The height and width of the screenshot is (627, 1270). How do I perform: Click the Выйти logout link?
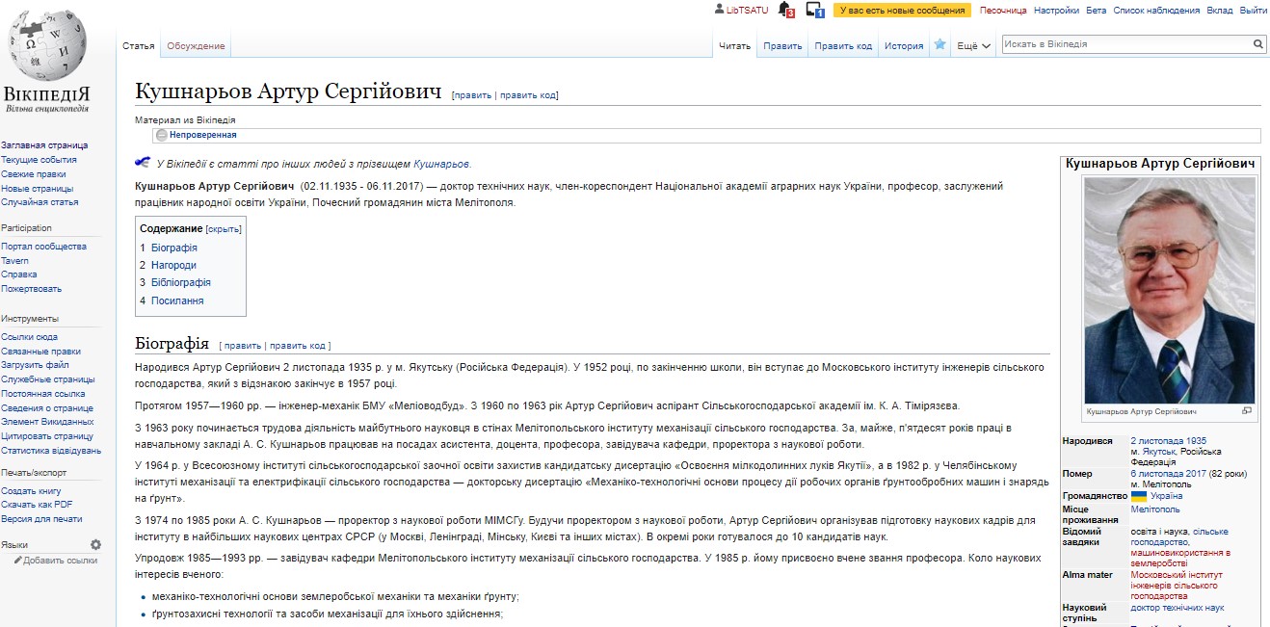(1254, 11)
